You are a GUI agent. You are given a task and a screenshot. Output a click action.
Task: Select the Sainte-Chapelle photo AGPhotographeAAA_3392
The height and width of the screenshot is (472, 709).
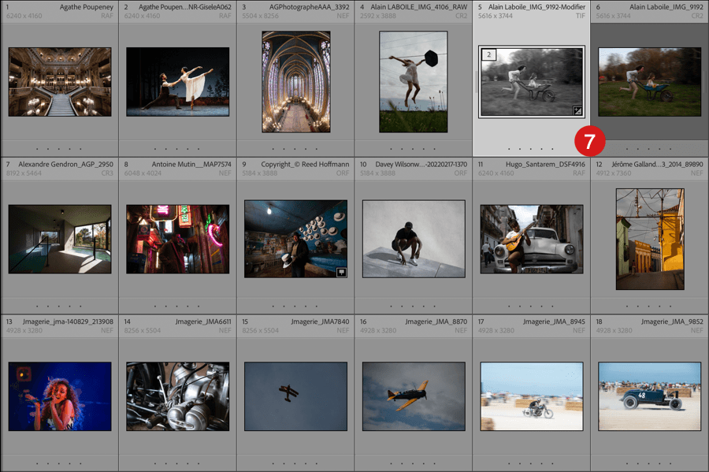(x=295, y=81)
